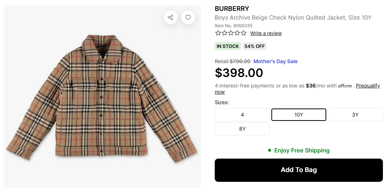Click the second rating star
The height and width of the screenshot is (188, 388).
(x=225, y=33)
